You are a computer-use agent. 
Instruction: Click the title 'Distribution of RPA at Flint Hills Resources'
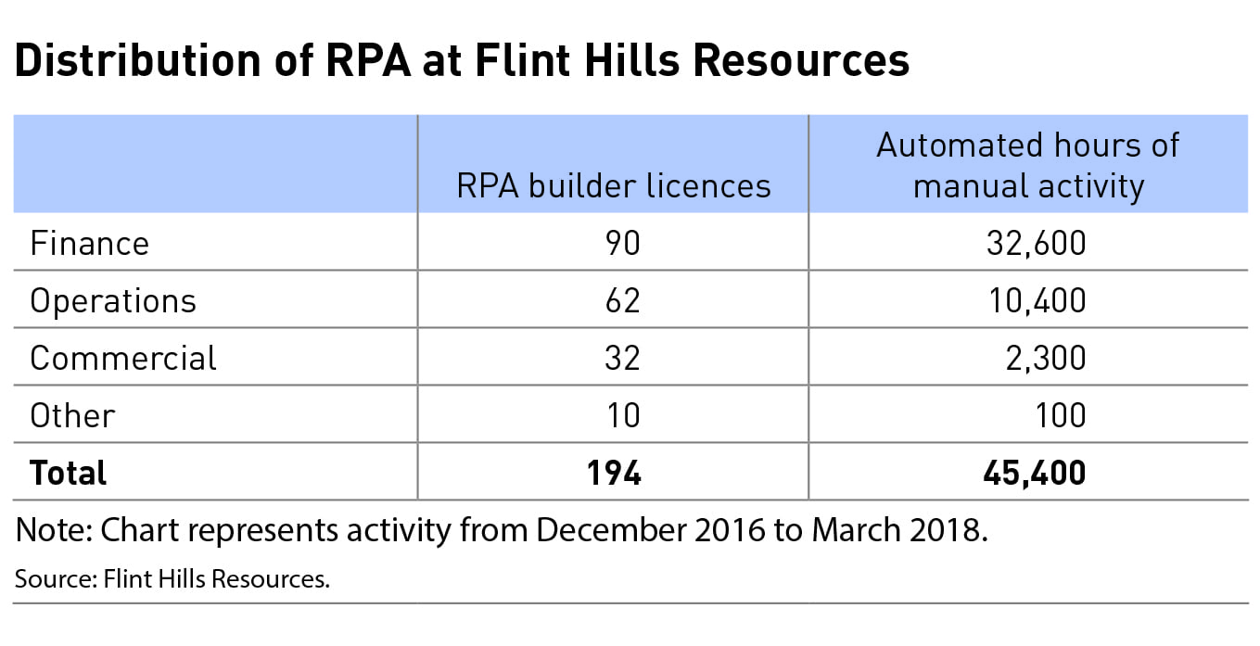pyautogui.click(x=462, y=61)
